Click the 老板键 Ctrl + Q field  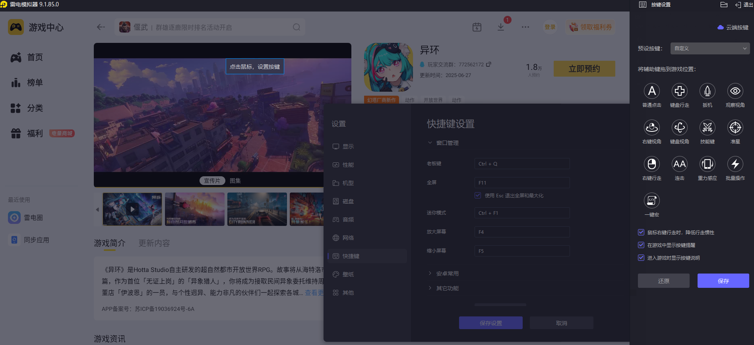click(x=522, y=164)
